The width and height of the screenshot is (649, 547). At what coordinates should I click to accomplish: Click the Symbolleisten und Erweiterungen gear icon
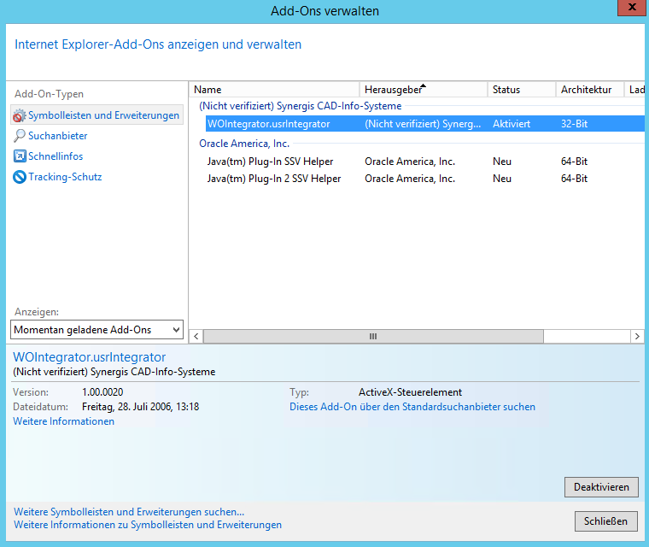coord(19,115)
